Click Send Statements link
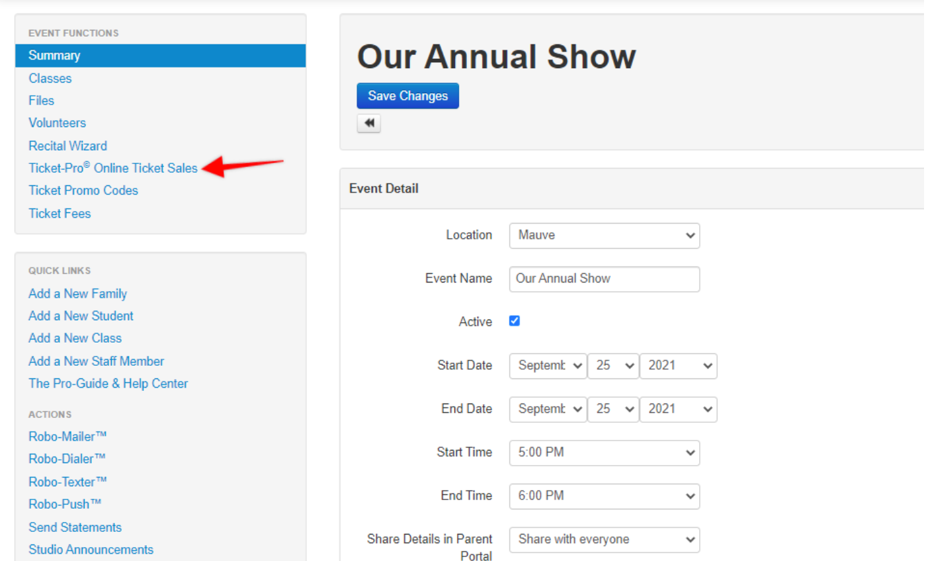Viewport: 926px width, 561px height. point(75,527)
